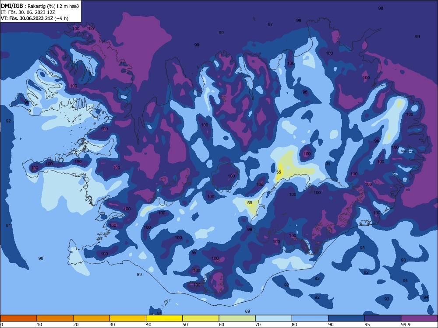Click the legend tick label 80

pos(294,325)
